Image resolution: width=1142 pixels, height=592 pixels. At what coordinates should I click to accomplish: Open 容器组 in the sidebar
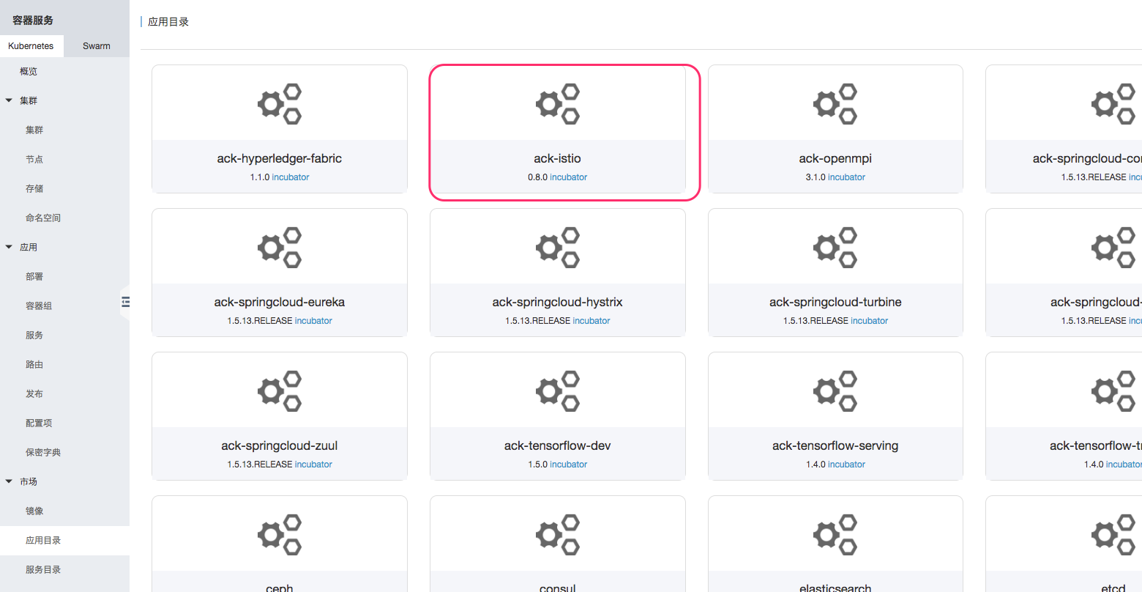39,306
